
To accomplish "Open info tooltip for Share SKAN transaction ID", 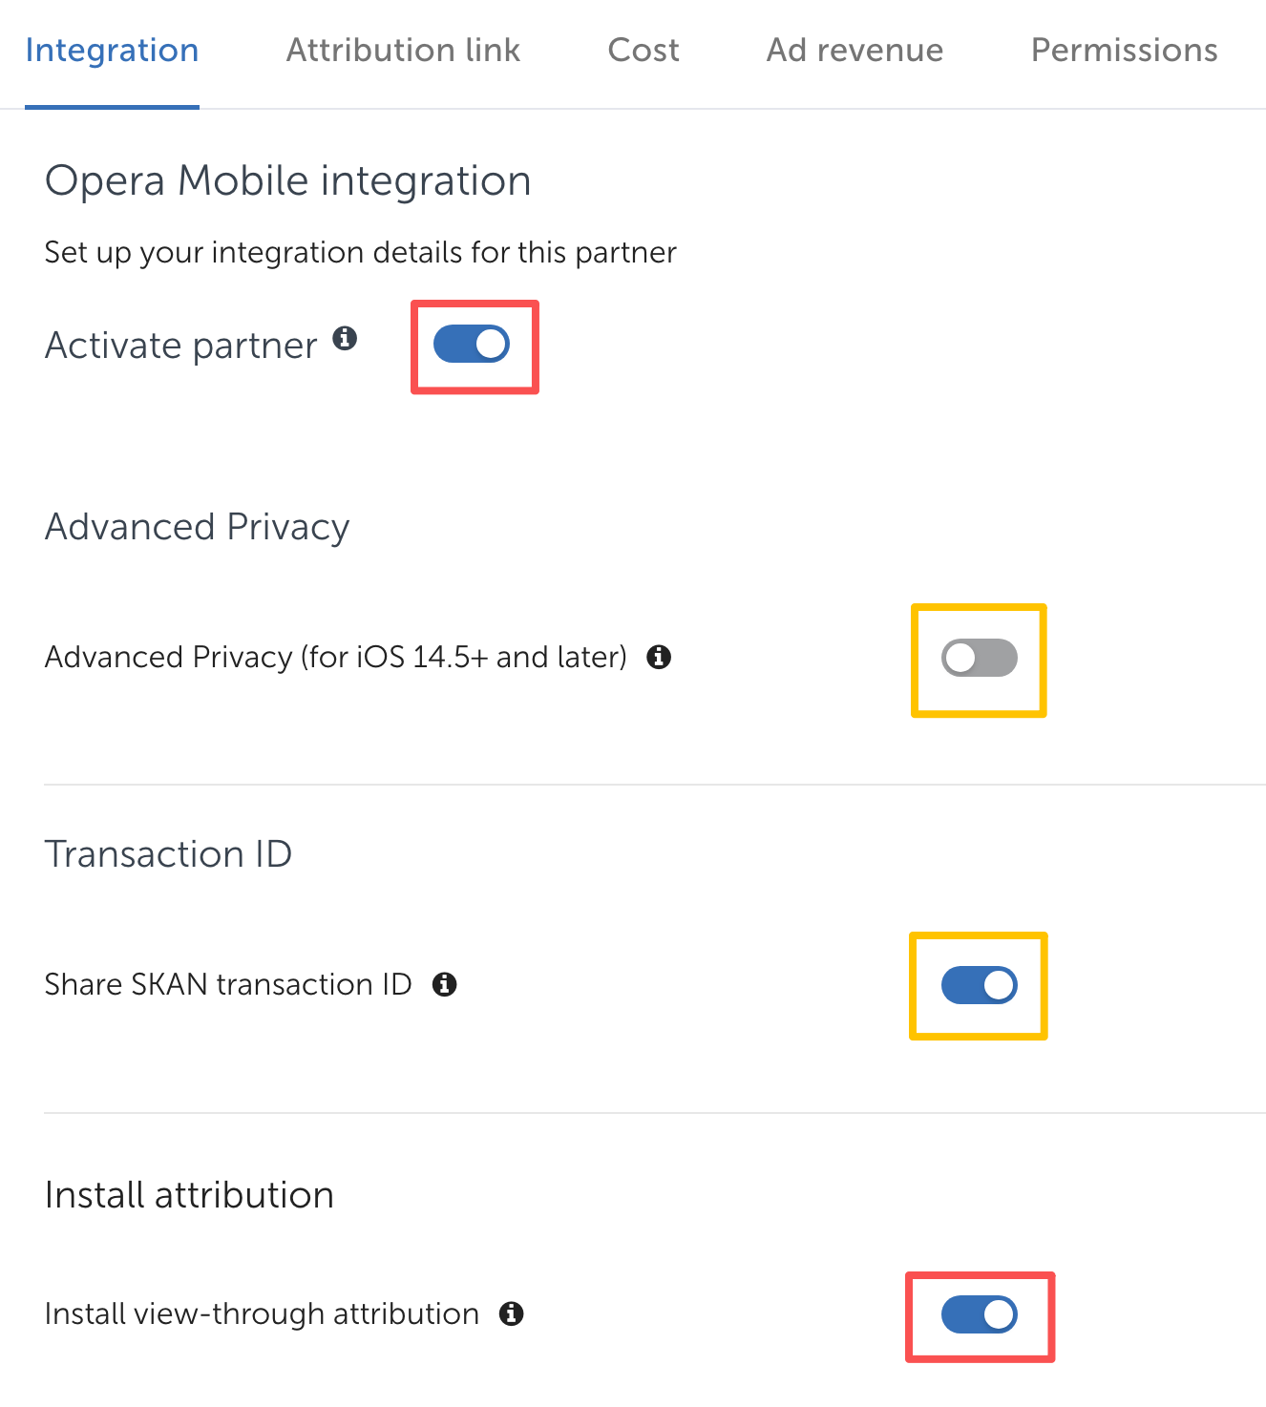I will (x=444, y=984).
